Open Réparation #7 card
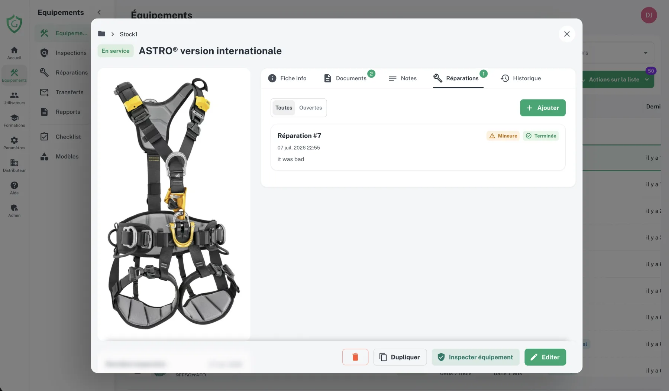This screenshot has height=391, width=669. click(418, 147)
